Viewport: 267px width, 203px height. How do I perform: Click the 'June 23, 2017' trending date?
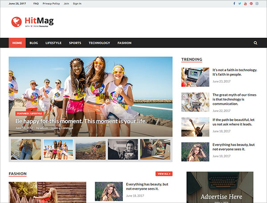222,81
